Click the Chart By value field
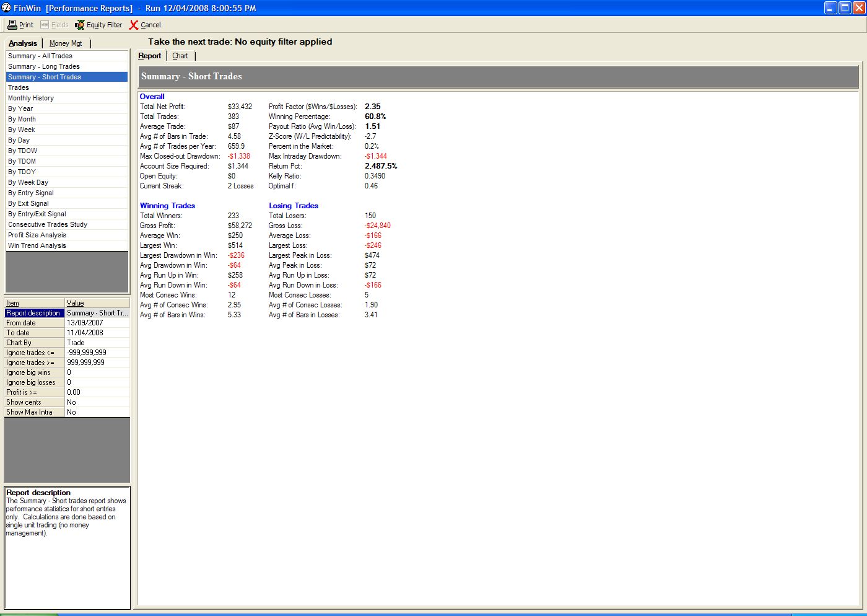This screenshot has width=867, height=616. click(x=97, y=343)
